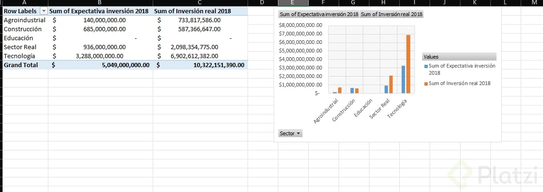The height and width of the screenshot is (192, 543).
Task: Select cell with 5,049,000,000.00
Action: [x=101, y=65]
